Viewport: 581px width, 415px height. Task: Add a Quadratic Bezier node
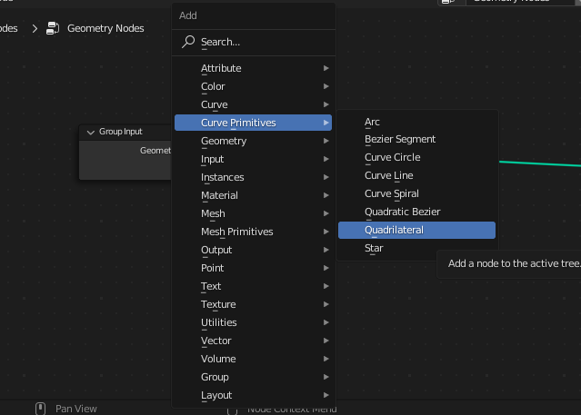pyautogui.click(x=416, y=212)
